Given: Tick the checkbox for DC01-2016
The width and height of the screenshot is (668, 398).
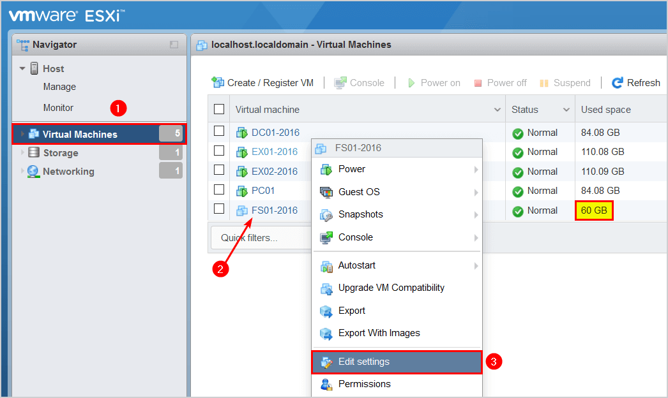Looking at the screenshot, I should pos(219,131).
